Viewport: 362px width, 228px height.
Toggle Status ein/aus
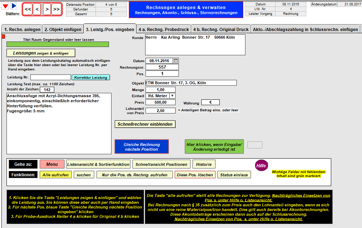(x=234, y=175)
